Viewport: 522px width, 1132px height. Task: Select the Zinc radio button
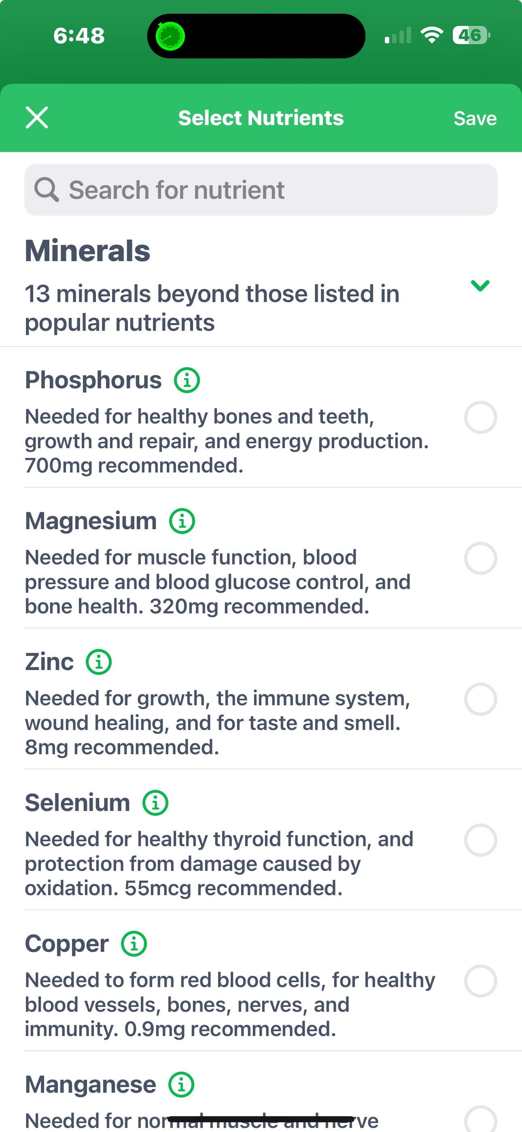(480, 699)
